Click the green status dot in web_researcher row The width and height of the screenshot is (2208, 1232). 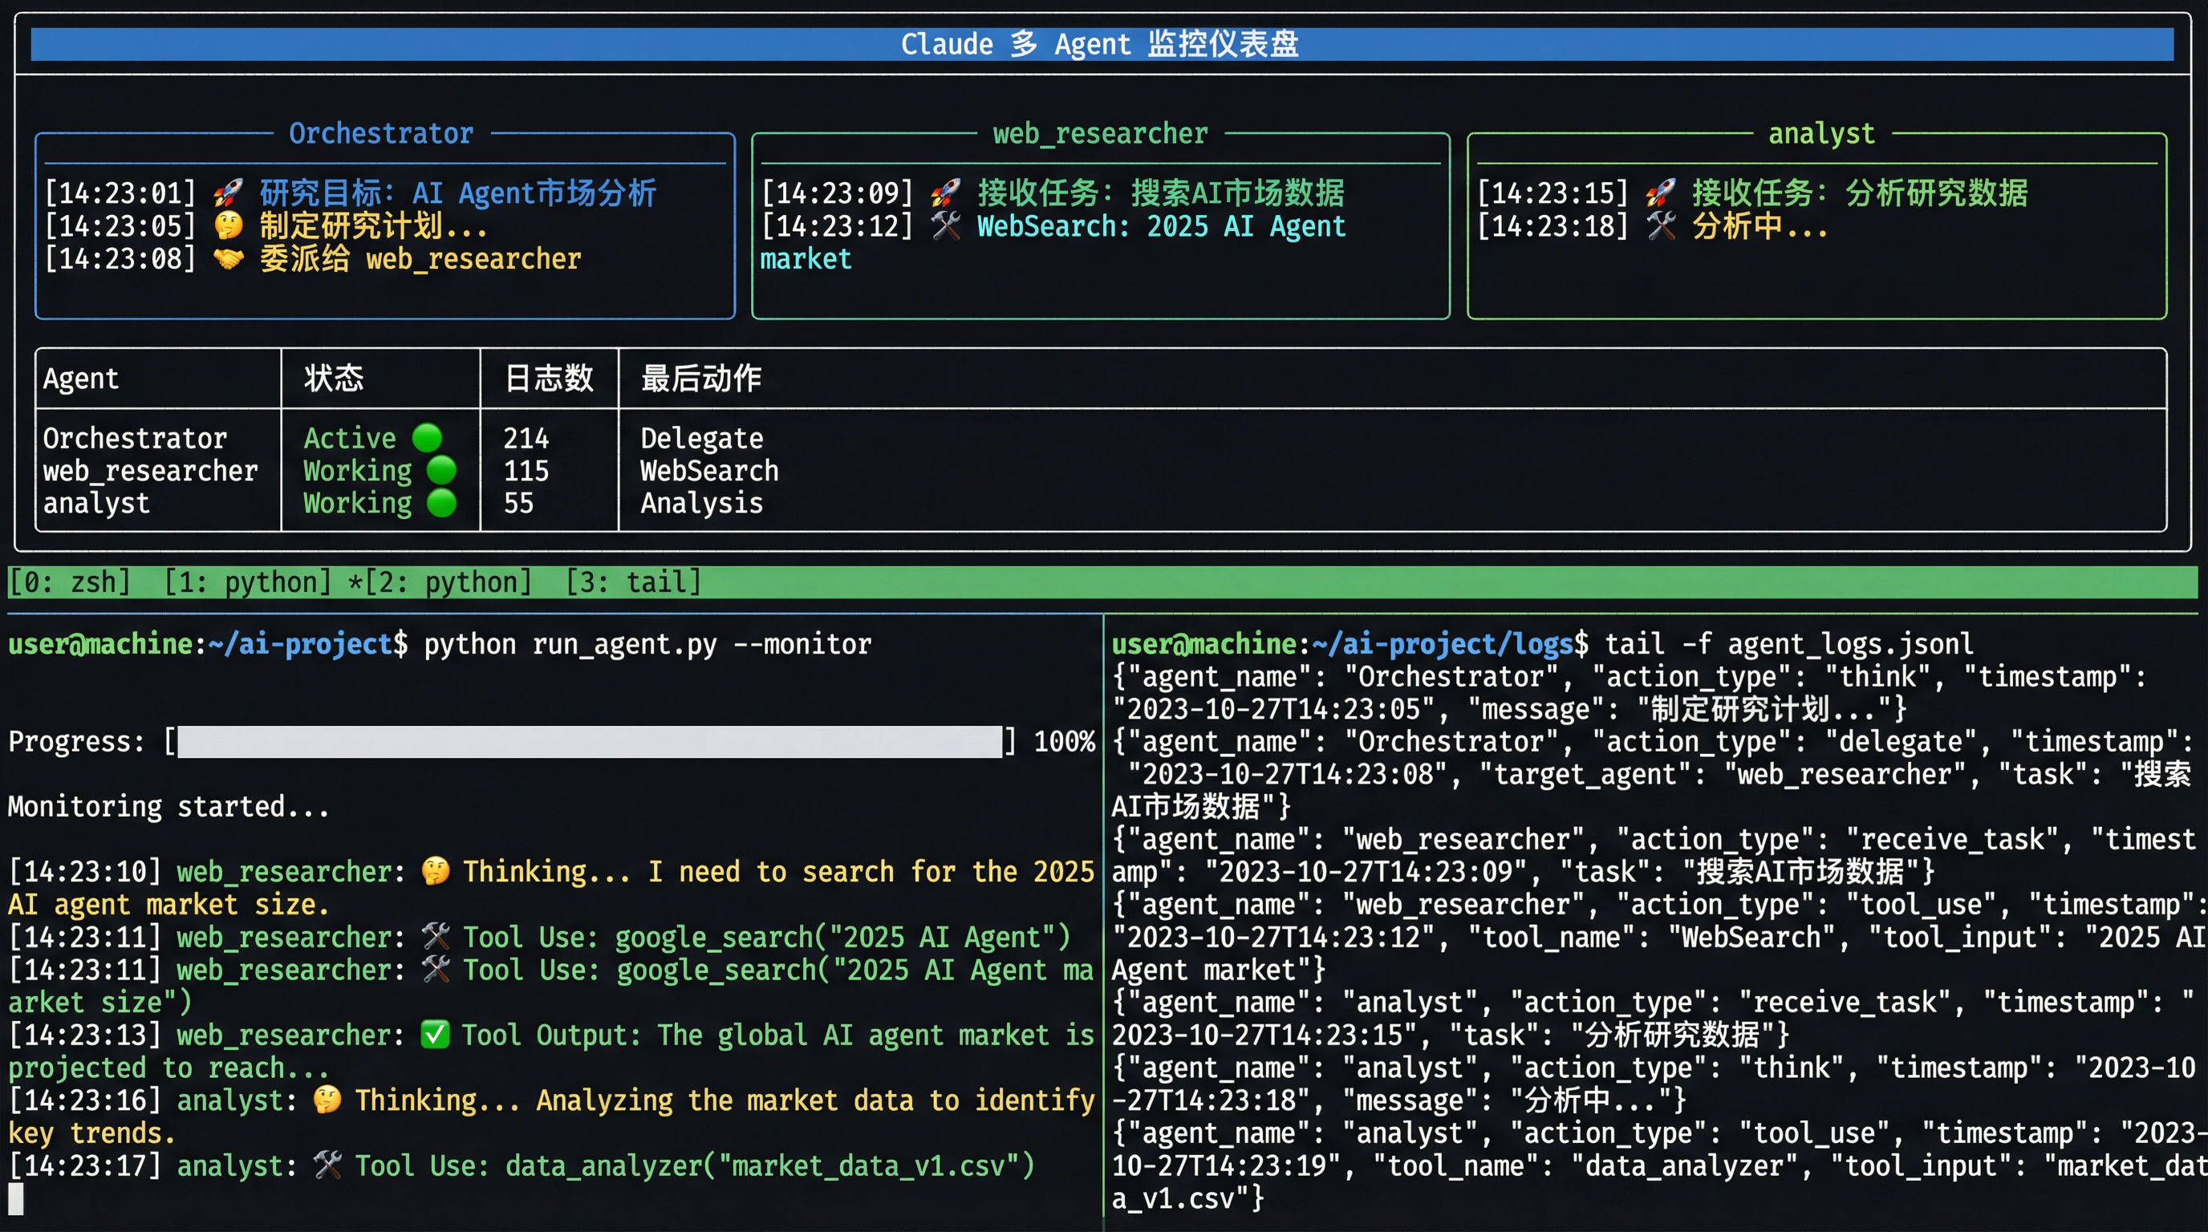(x=441, y=470)
